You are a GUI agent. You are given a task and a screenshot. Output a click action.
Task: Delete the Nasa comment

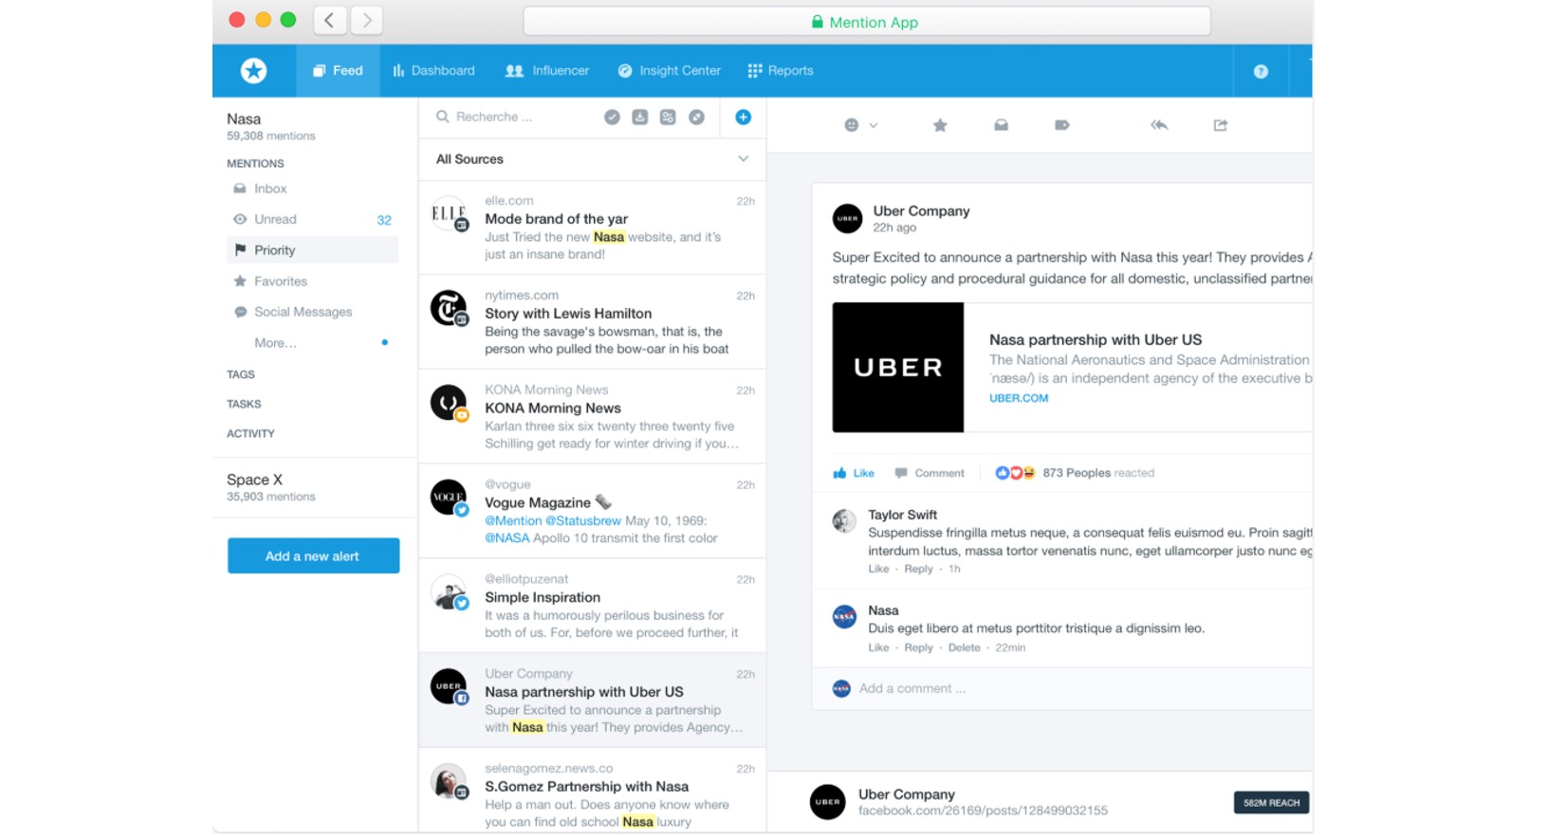tap(964, 647)
